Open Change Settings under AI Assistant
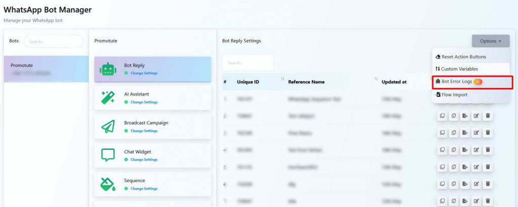 pos(144,102)
